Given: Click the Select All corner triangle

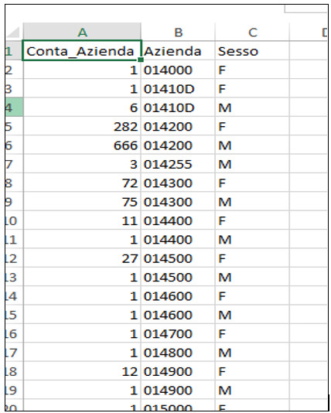Looking at the screenshot, I should click(13, 32).
